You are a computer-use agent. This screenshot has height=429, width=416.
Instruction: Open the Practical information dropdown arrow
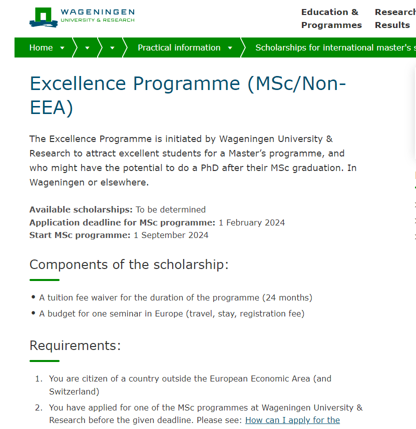(x=230, y=47)
